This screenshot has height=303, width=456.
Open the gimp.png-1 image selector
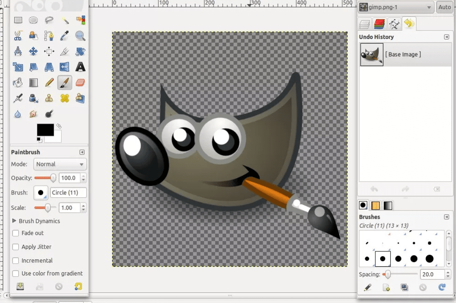[395, 7]
